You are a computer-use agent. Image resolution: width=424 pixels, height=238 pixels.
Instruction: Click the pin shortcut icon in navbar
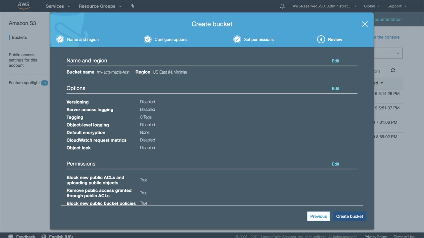coord(132,6)
